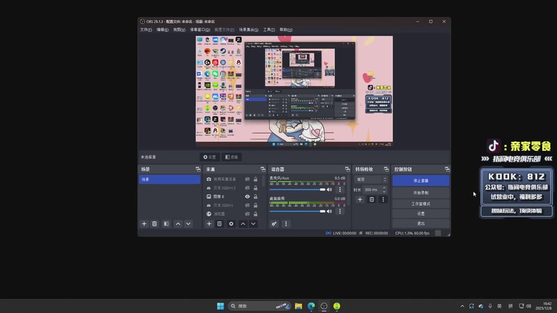The height and width of the screenshot is (313, 557).
Task: Click the 退出 button
Action: tap(421, 223)
